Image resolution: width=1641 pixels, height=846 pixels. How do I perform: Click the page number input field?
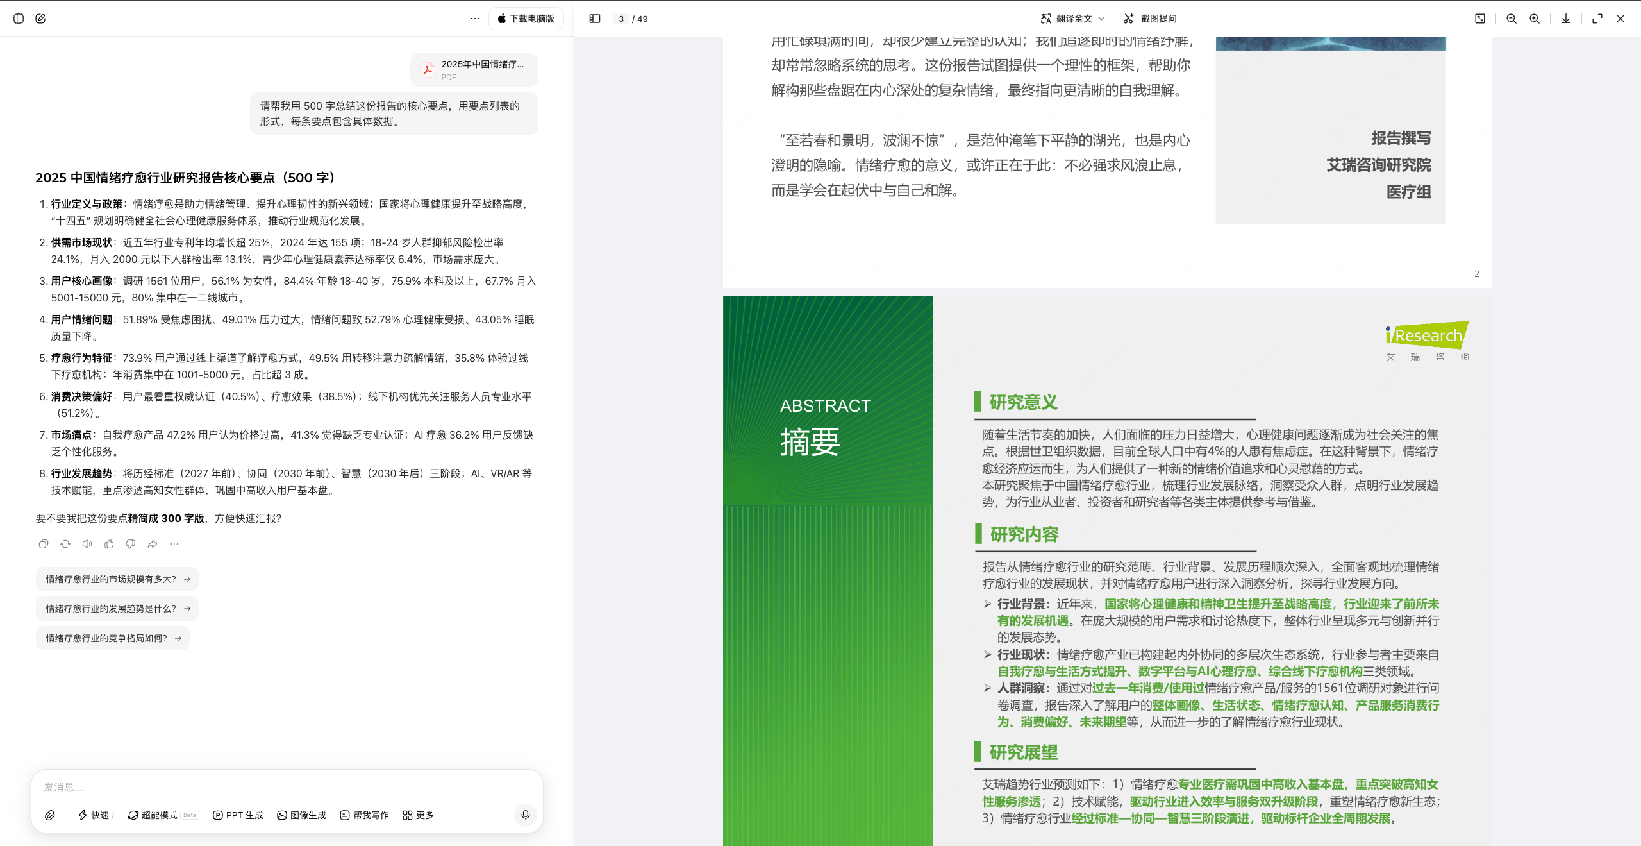pos(620,19)
